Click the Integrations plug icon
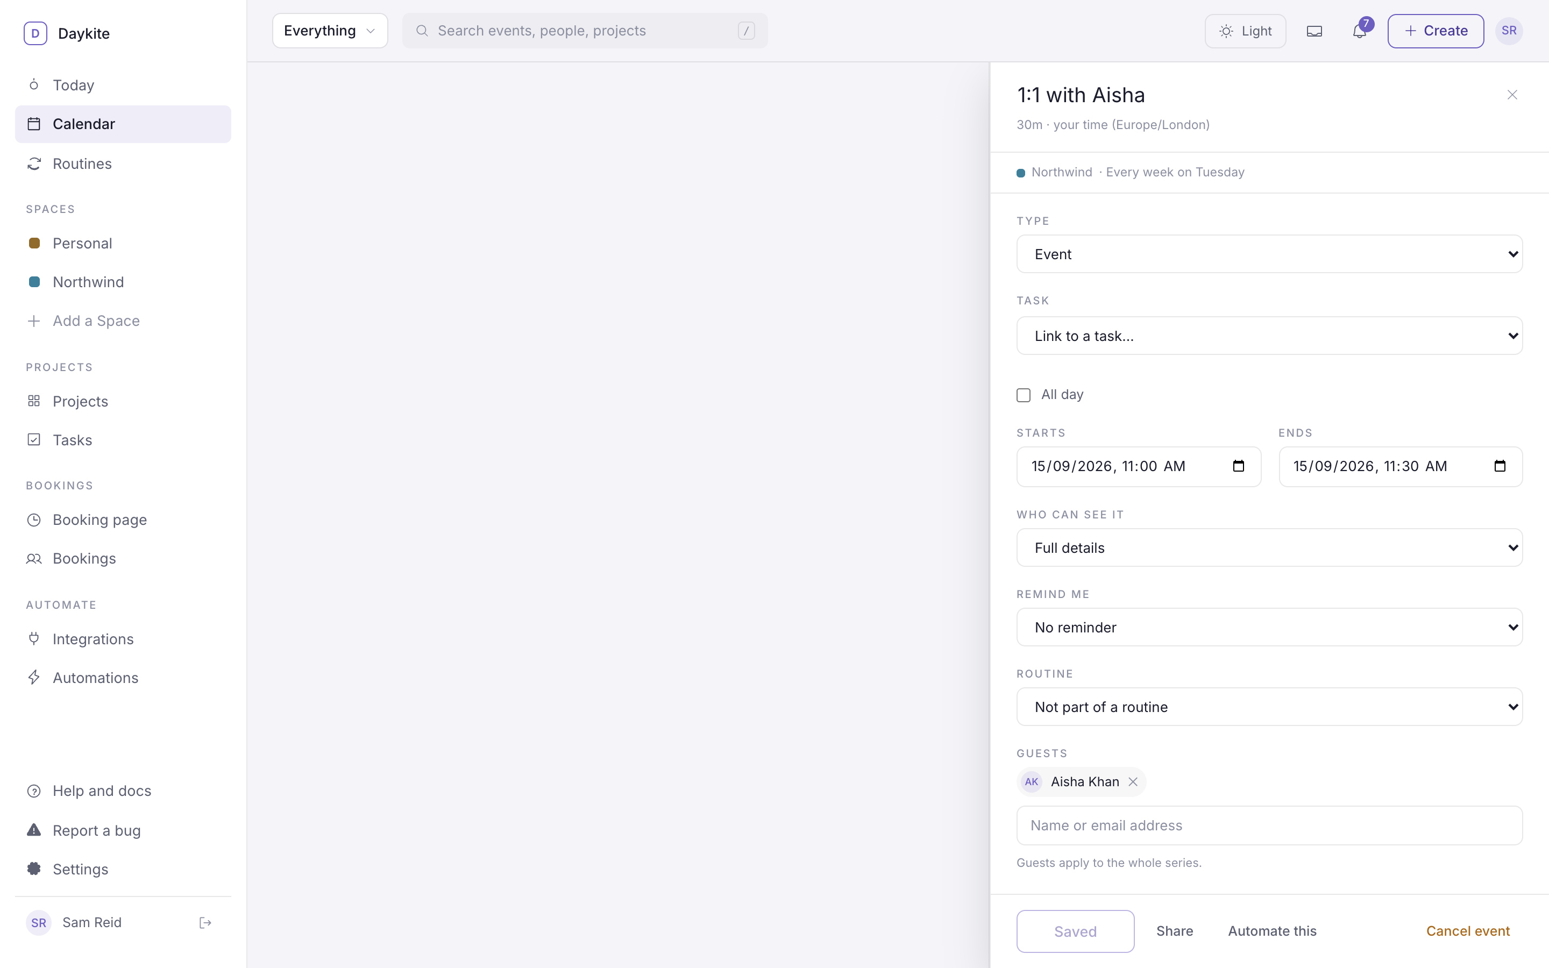 click(34, 638)
